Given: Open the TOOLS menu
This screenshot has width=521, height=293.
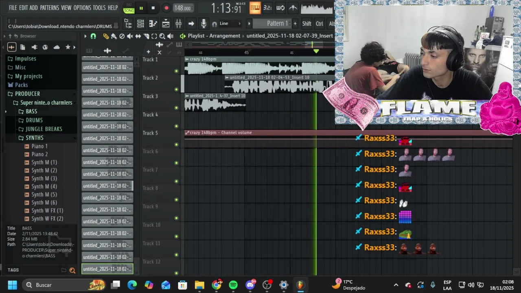Looking at the screenshot, I should (99, 8).
